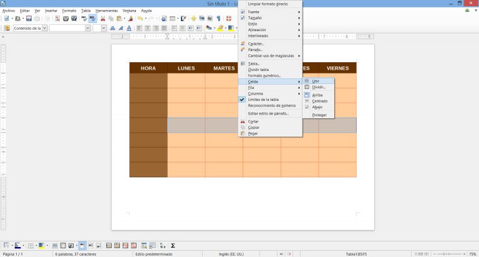The image size is (479, 257).
Task: Click the 75% zoom percentage
Action: pyautogui.click(x=473, y=254)
